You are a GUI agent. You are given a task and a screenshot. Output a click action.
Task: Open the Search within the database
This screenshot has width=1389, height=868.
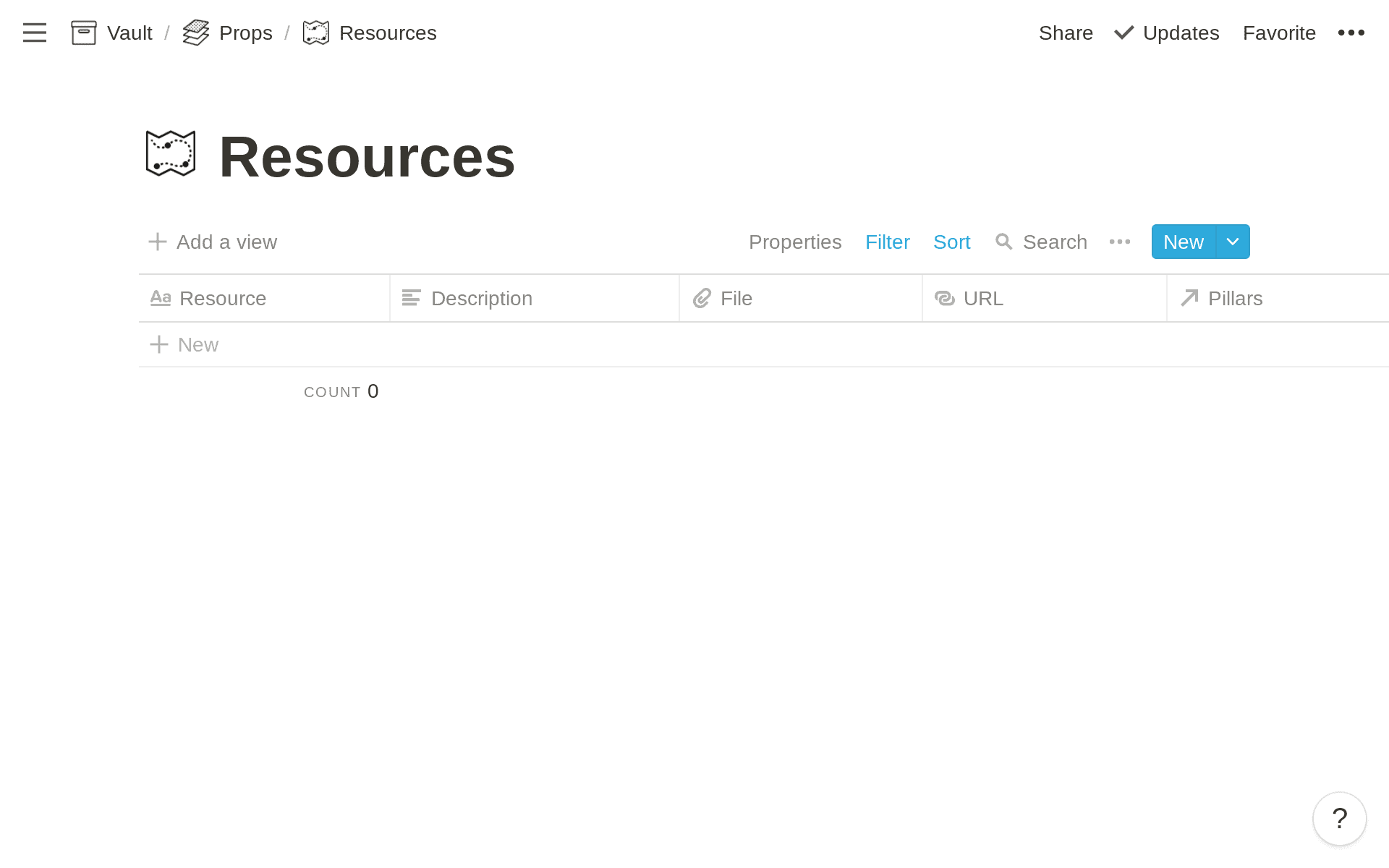tap(1042, 242)
